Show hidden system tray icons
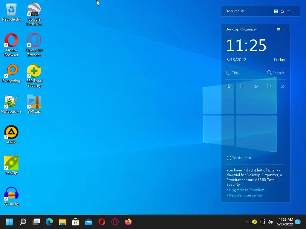Screen dimensions: 306x229 [x=247, y=222]
